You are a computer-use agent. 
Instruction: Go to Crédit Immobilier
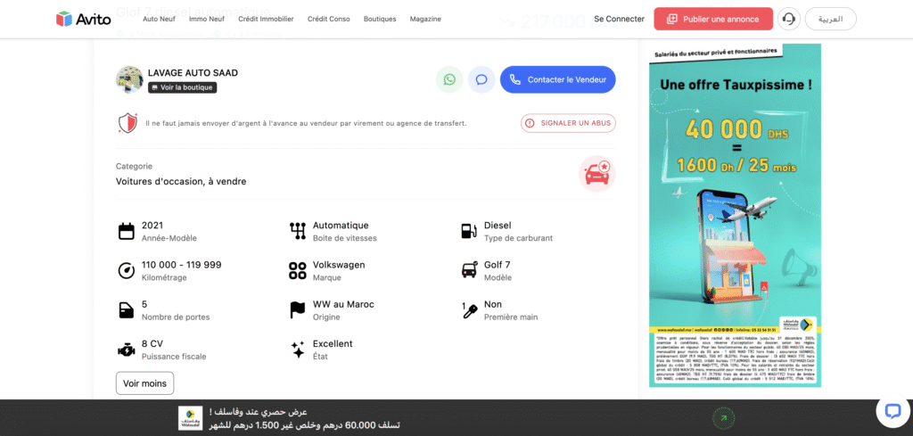(266, 20)
